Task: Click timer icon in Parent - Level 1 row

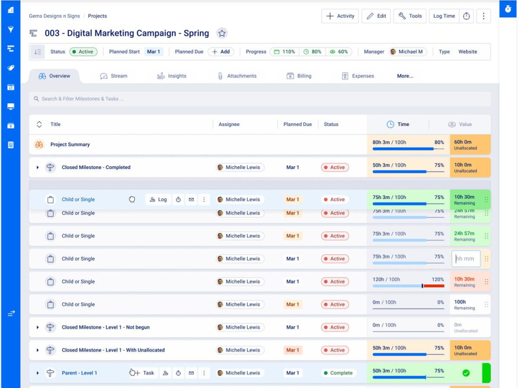Action: click(178, 373)
